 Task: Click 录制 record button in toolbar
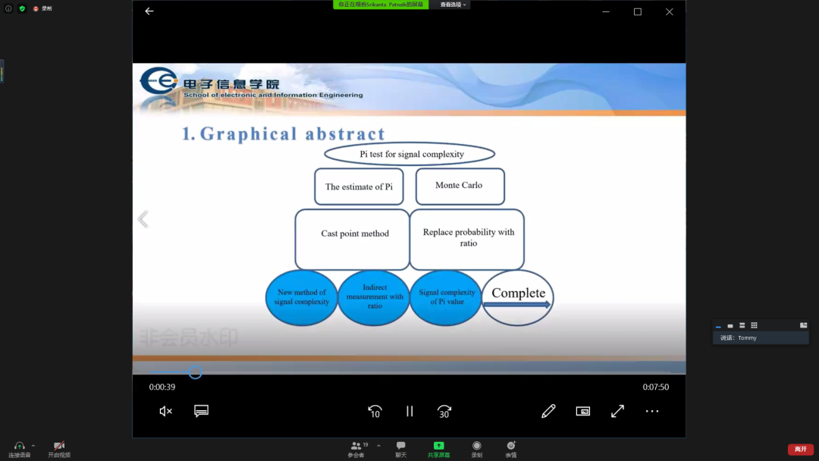(x=477, y=450)
